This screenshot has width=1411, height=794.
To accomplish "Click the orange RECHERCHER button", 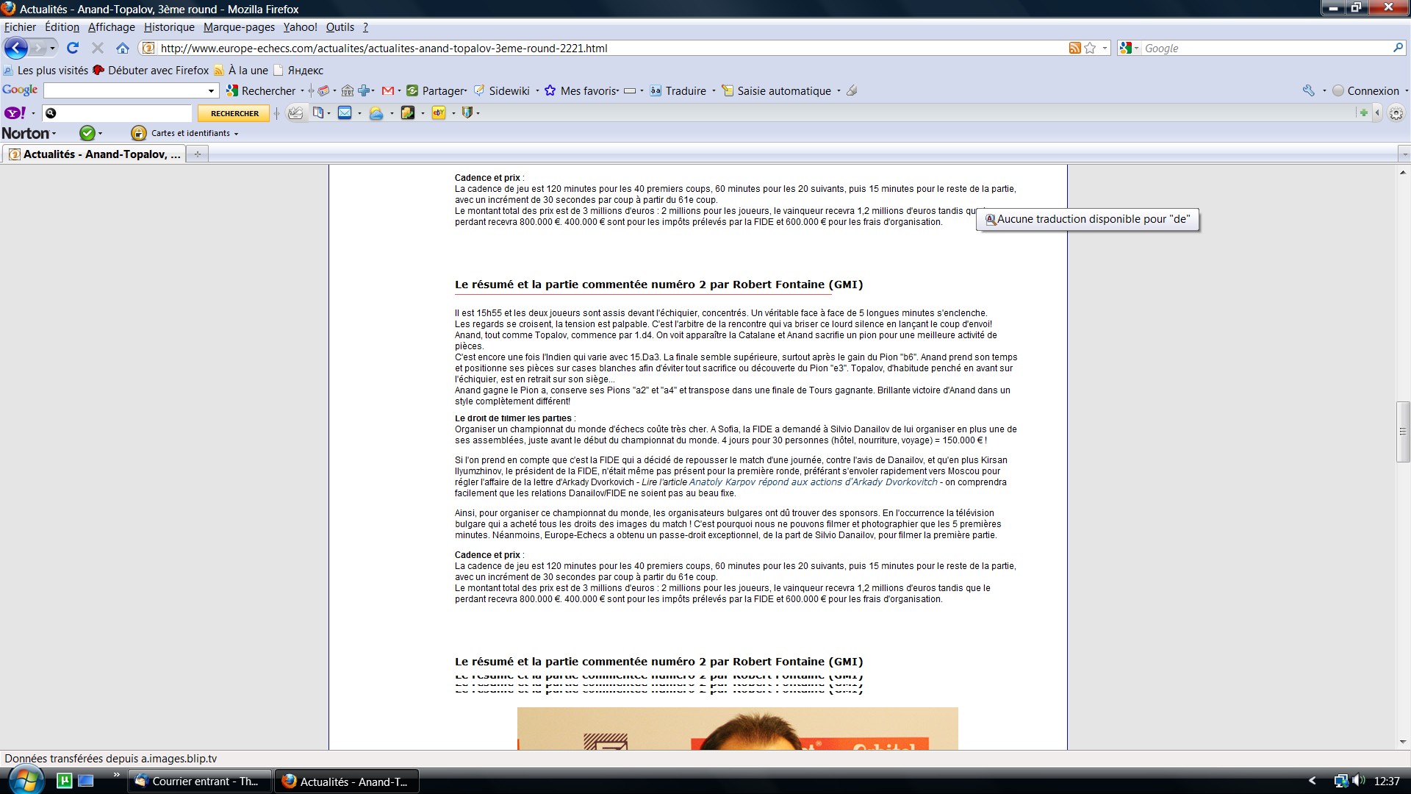I will tap(234, 113).
